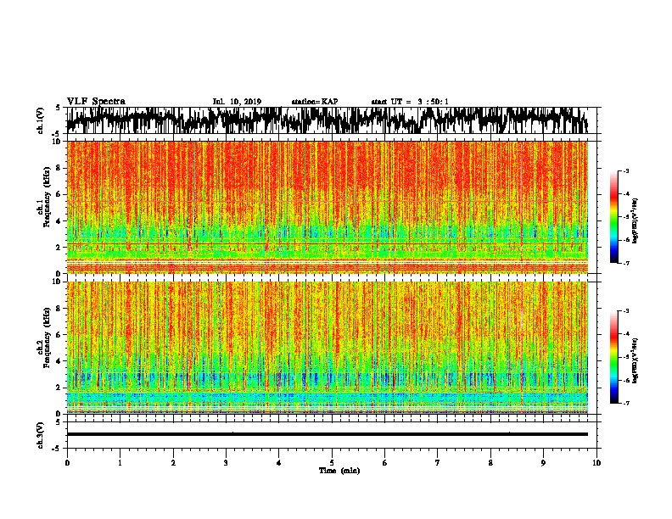Click the "-3" tick on ch.2 colorbar
Image resolution: width=672 pixels, height=519 pixels.
[626, 311]
